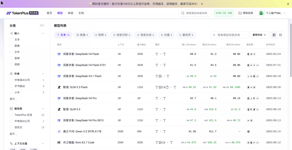Collapse the 作者 filter section
Screen dimensions: 292x150
pyautogui.click(x=43, y=74)
